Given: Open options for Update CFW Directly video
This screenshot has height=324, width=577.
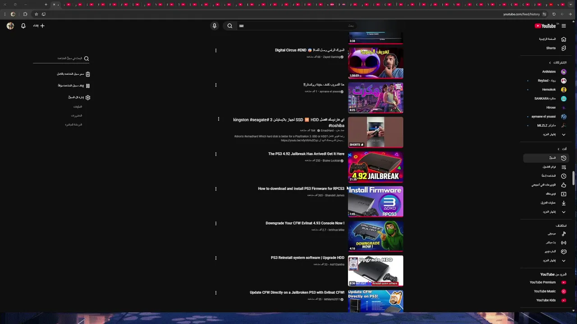Looking at the screenshot, I should click(216, 293).
